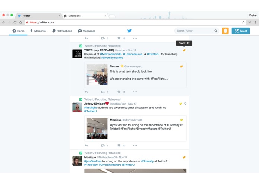Viewport: 259px width, 184px height.
Task: Close the Extensions browser tab
Action: coord(105,16)
